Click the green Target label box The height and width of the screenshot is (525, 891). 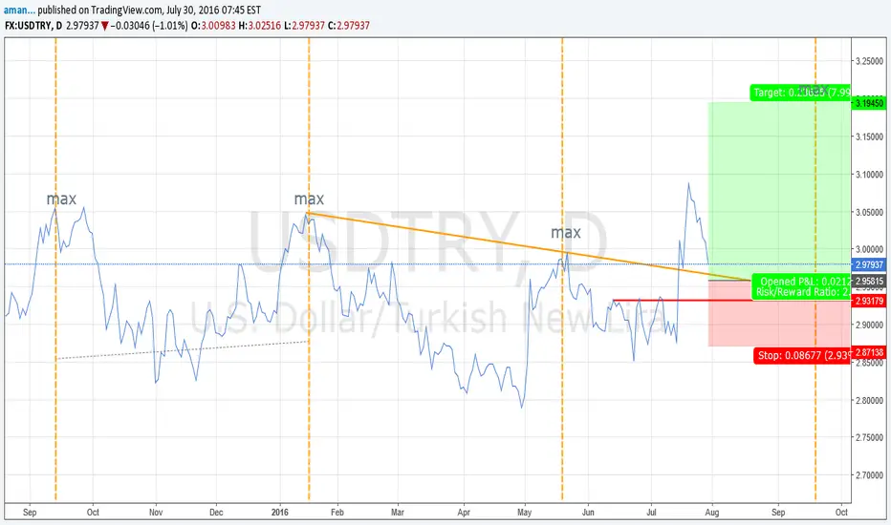800,93
